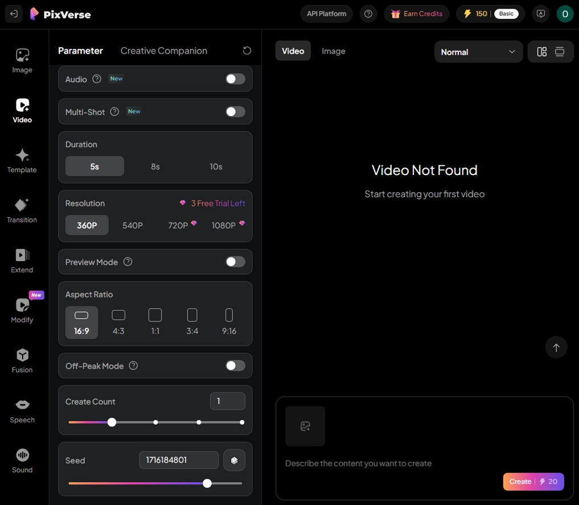Click the Create button
The width and height of the screenshot is (579, 505).
click(533, 481)
